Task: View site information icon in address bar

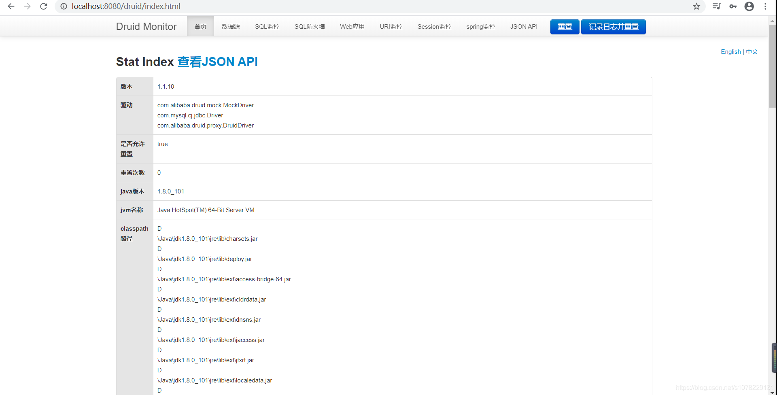Action: 64,6
